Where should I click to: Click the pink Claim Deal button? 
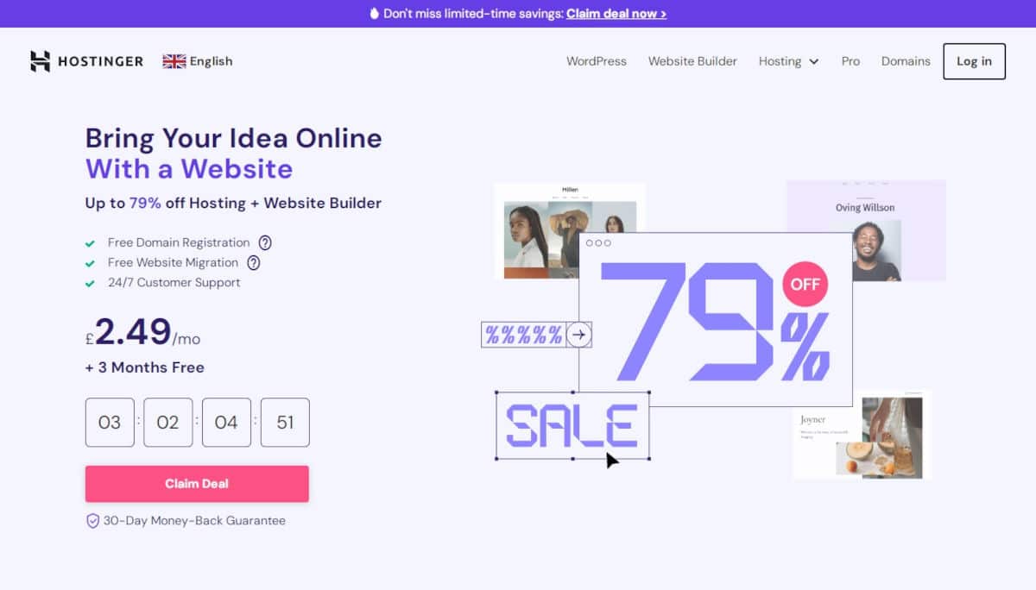pyautogui.click(x=197, y=484)
